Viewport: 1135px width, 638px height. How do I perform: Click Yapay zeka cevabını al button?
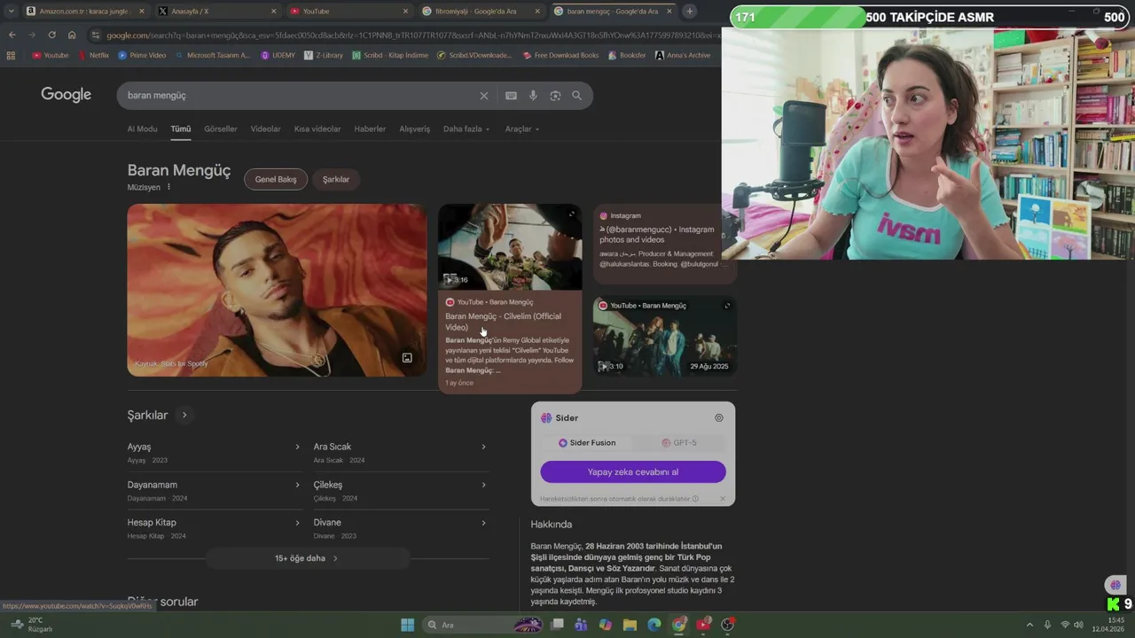coord(633,472)
